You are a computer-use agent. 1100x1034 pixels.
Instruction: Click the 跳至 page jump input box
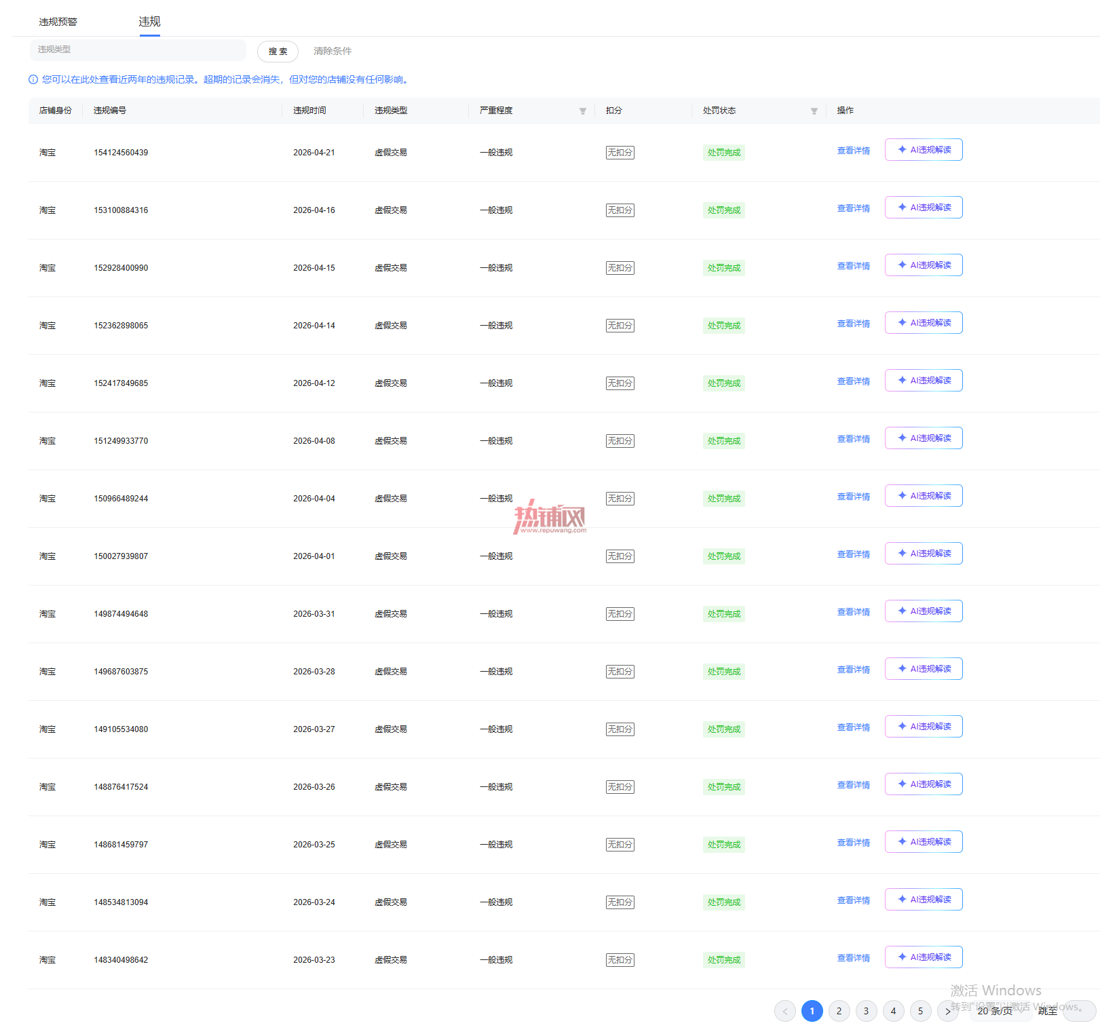pos(1079,1011)
